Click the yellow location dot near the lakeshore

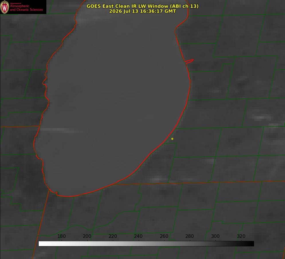click(x=172, y=139)
